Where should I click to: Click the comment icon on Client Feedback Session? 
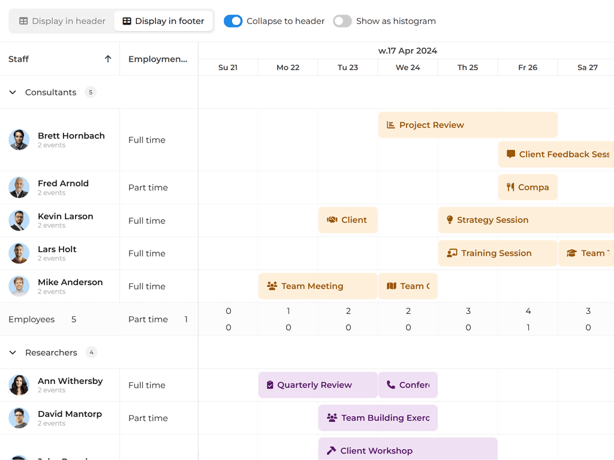coord(511,155)
